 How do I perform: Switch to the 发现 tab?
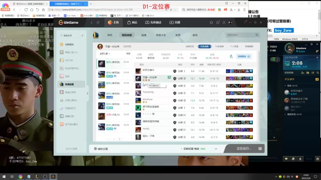(178, 35)
